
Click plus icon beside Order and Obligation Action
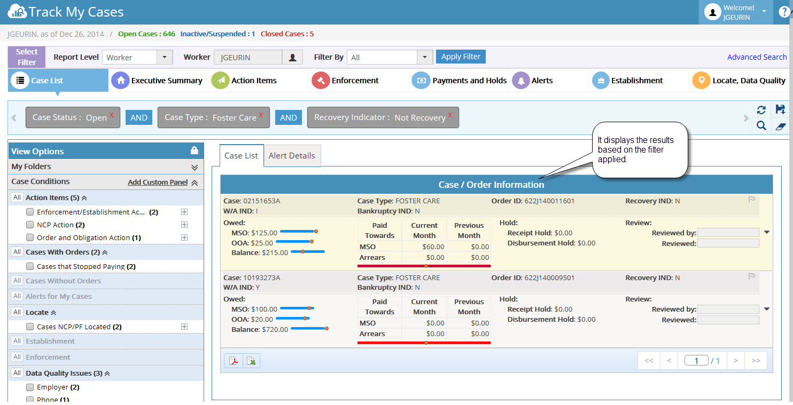[x=184, y=237]
